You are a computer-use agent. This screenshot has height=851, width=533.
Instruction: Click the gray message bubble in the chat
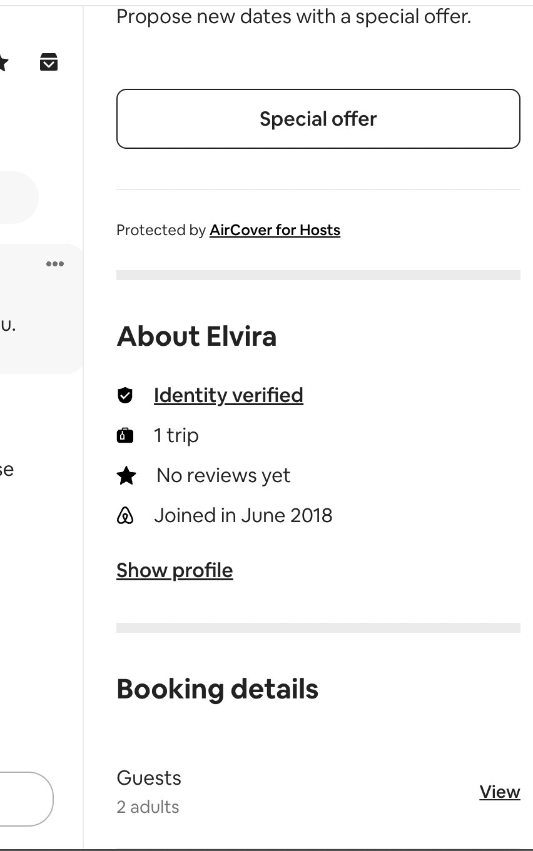point(41,309)
